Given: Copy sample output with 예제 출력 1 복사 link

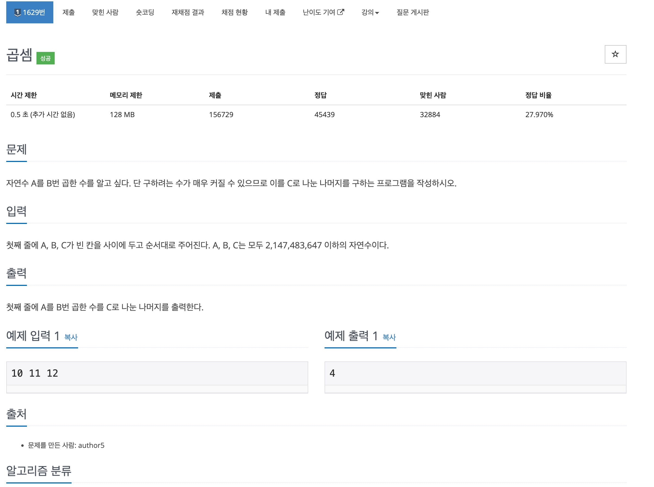Looking at the screenshot, I should coord(389,338).
